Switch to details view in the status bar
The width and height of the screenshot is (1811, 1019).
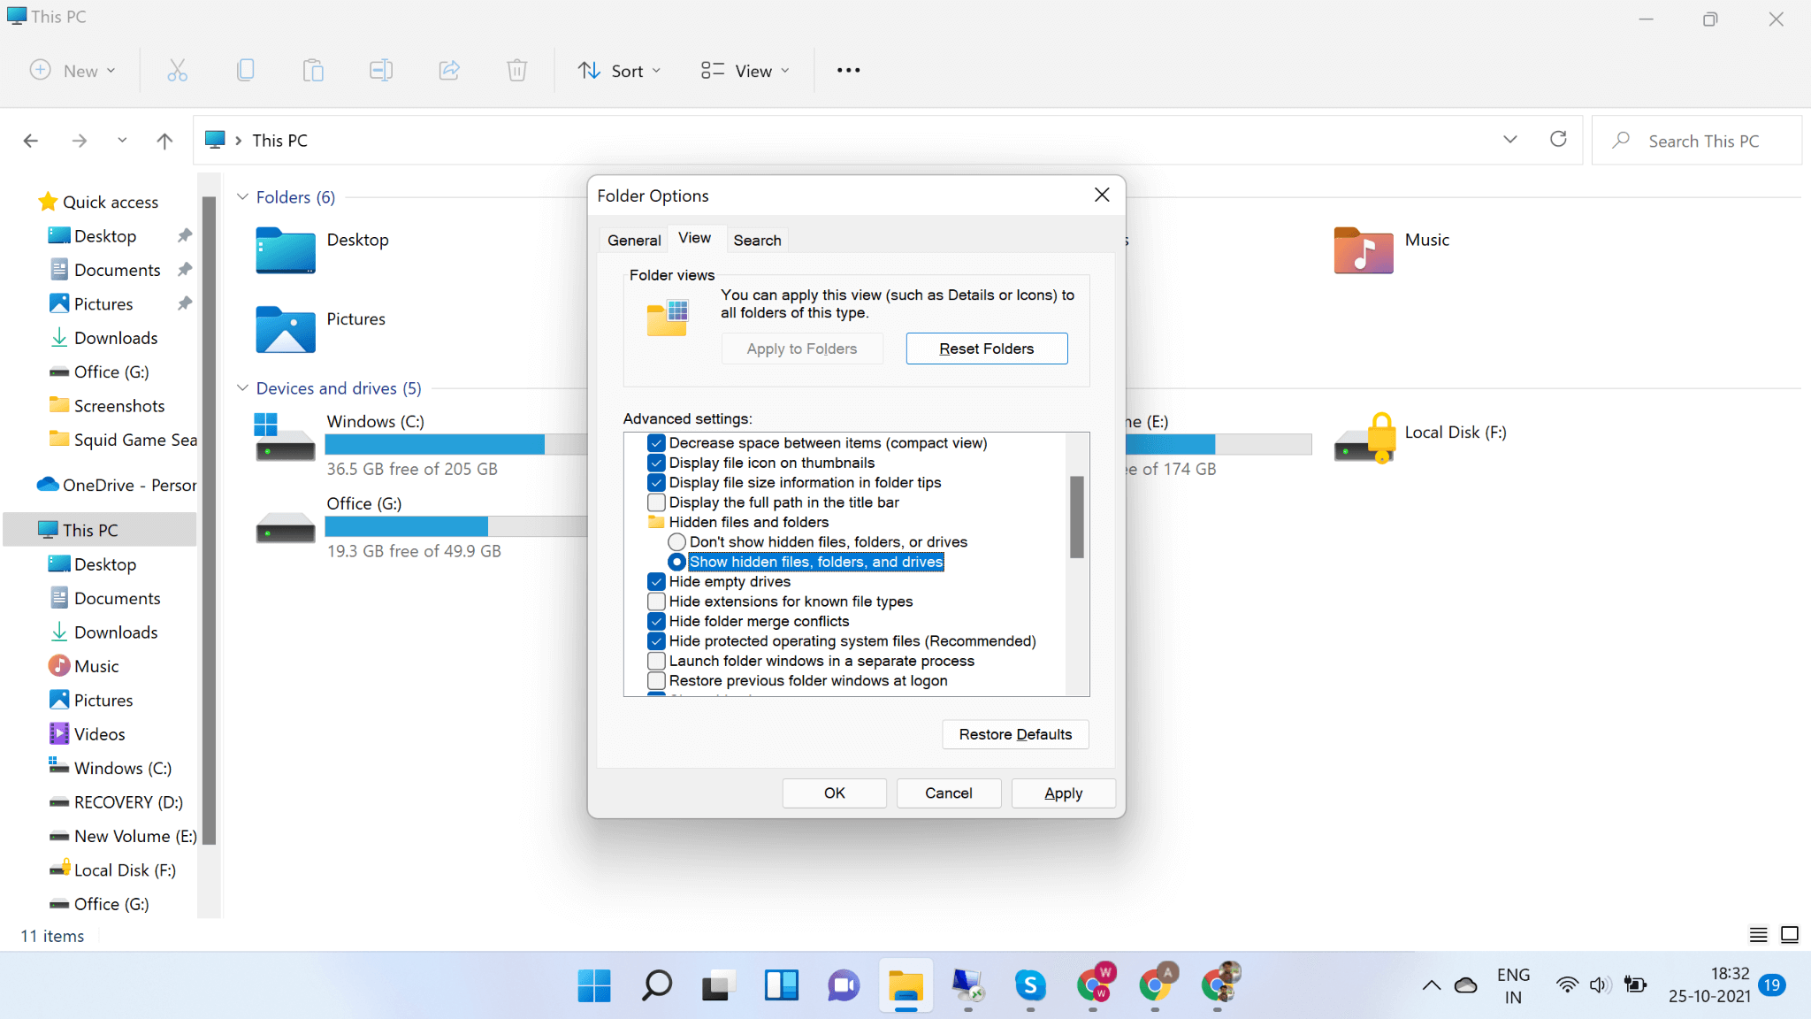coord(1758,935)
